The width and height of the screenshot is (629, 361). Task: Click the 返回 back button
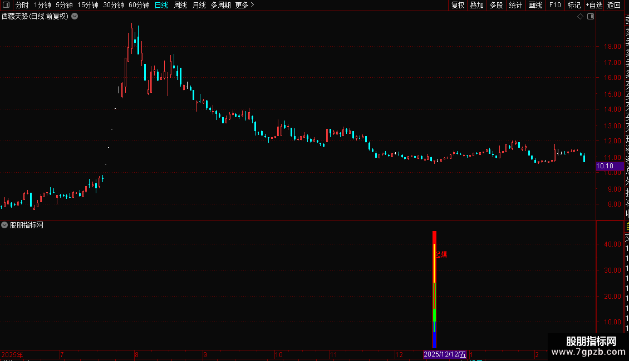pyautogui.click(x=614, y=5)
